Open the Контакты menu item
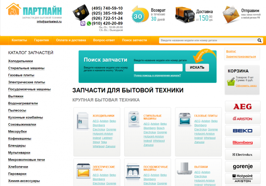The image size is (266, 186). click(x=20, y=40)
